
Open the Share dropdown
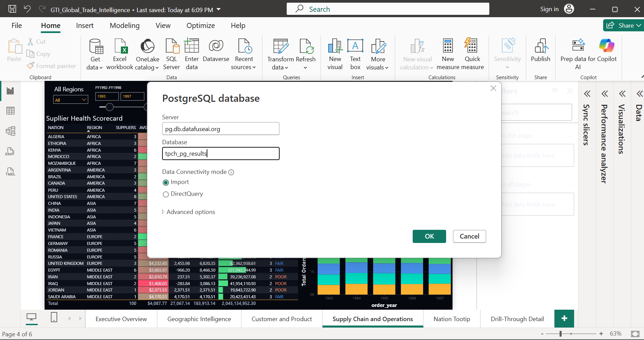pos(623,25)
